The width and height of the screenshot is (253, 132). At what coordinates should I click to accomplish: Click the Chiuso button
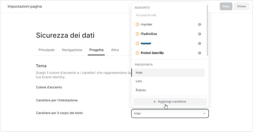241,6
